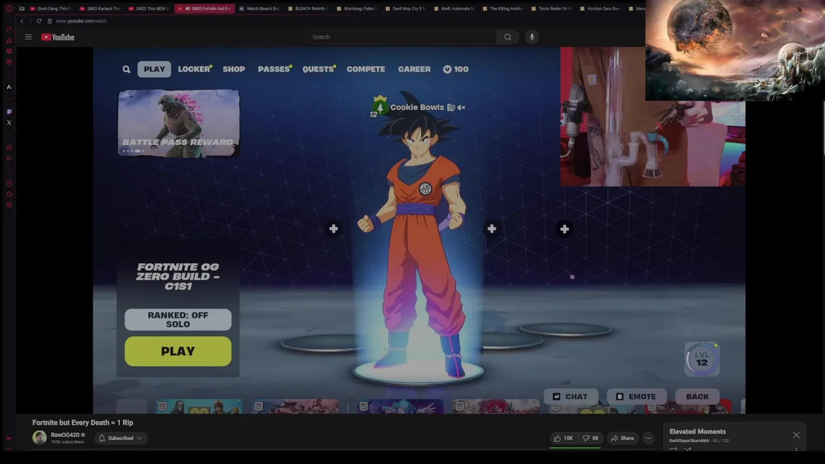
Task: Open the sidebar settings gear icon
Action: point(9,205)
